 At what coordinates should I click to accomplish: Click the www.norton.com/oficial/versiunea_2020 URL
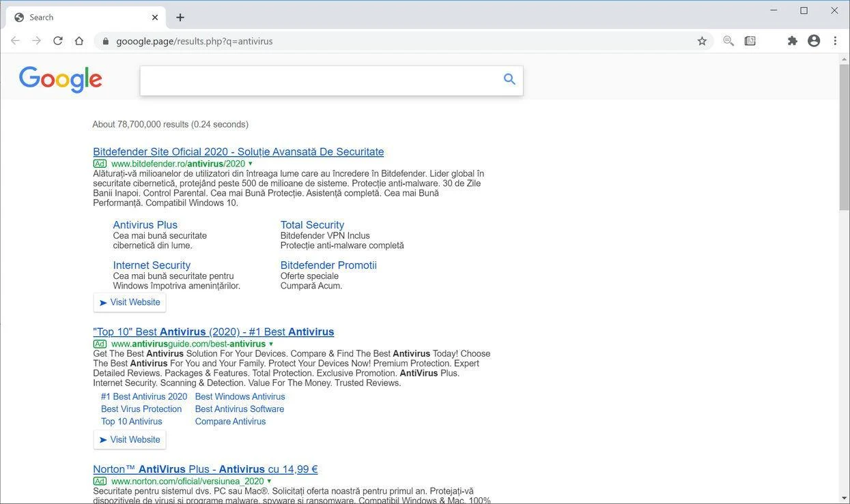coord(188,481)
